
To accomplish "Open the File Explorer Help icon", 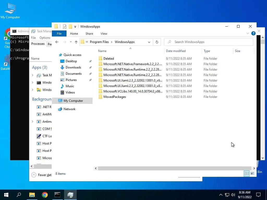I will (253, 33).
